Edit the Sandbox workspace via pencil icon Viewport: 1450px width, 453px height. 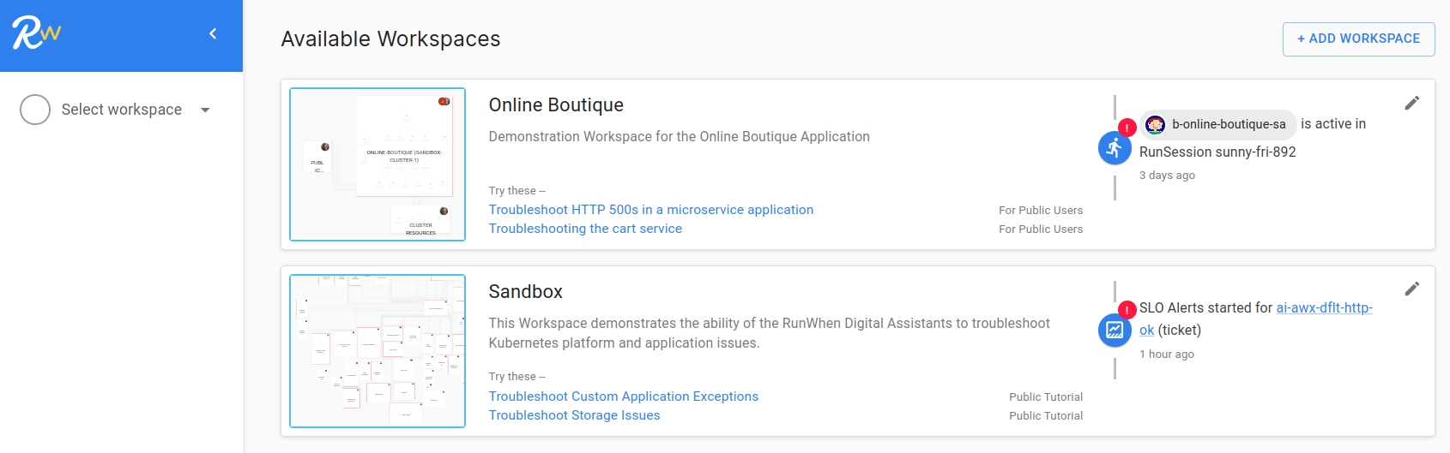pos(1411,289)
